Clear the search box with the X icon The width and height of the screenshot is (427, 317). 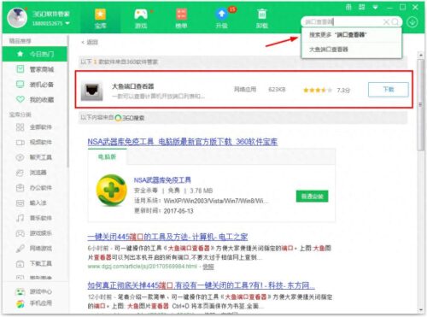point(386,21)
